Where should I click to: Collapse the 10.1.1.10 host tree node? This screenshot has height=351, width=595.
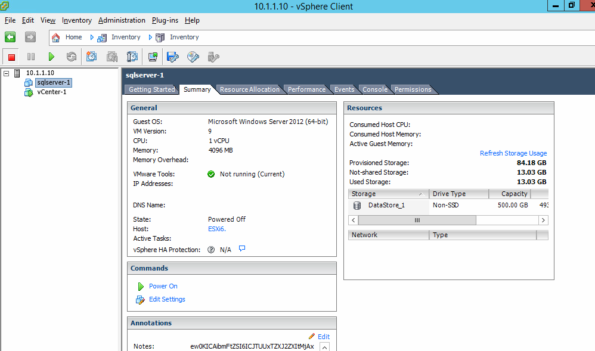pyautogui.click(x=6, y=73)
